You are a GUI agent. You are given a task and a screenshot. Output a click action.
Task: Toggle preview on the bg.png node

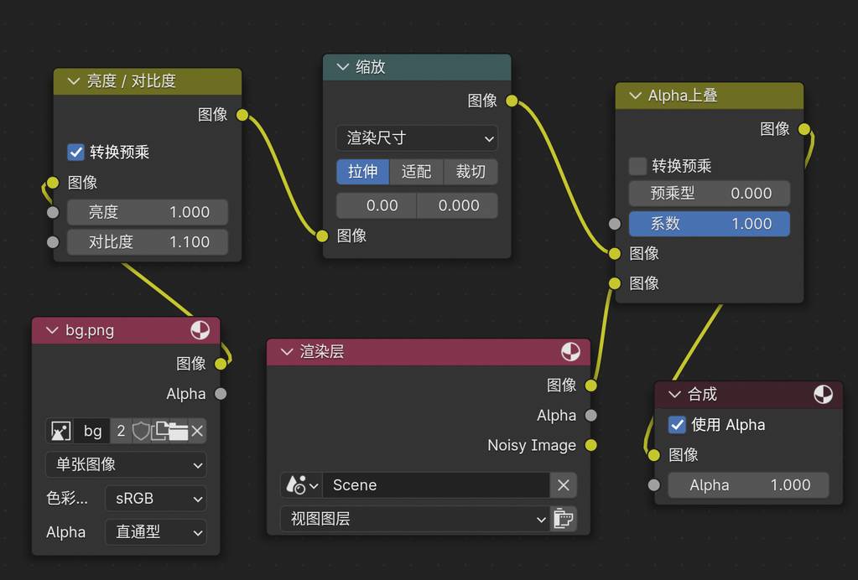(200, 330)
